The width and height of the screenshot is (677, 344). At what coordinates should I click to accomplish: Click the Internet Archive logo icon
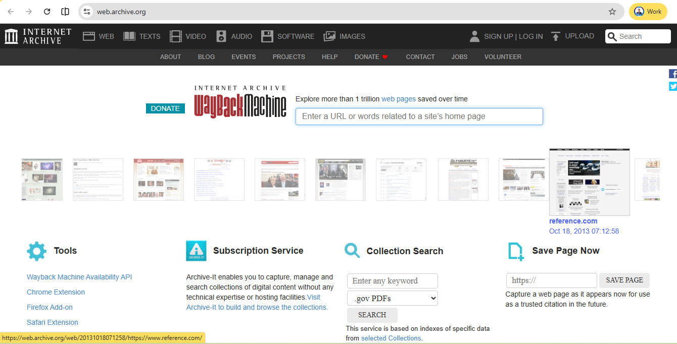[x=11, y=36]
